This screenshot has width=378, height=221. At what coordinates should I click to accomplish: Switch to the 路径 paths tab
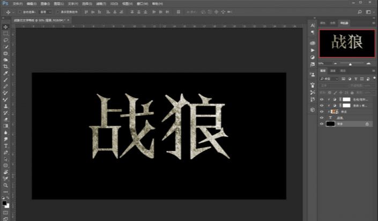click(x=343, y=71)
